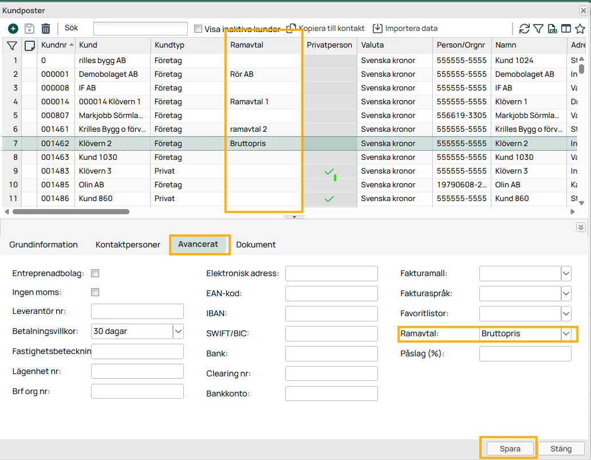591x460 pixels.
Task: Focus the Sök search field
Action: [x=140, y=29]
